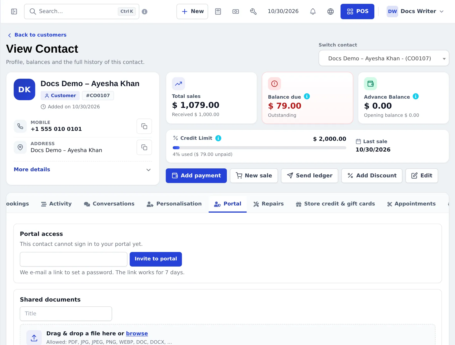The height and width of the screenshot is (345, 455).
Task: Click the Advance Balance wallet icon
Action: pyautogui.click(x=371, y=84)
